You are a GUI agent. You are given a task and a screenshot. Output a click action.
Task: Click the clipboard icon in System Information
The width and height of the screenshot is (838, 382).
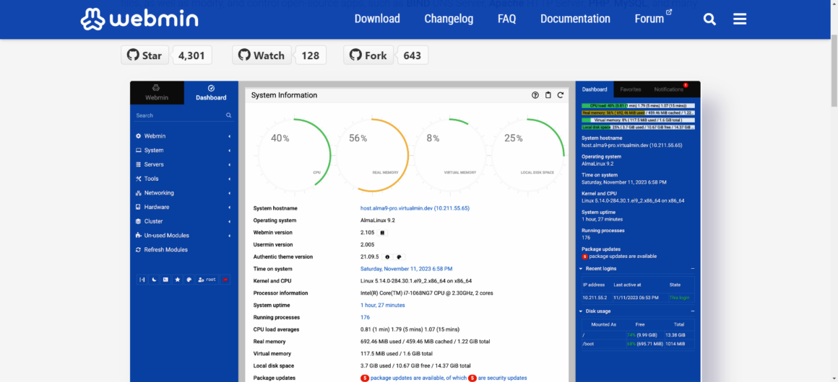point(548,95)
